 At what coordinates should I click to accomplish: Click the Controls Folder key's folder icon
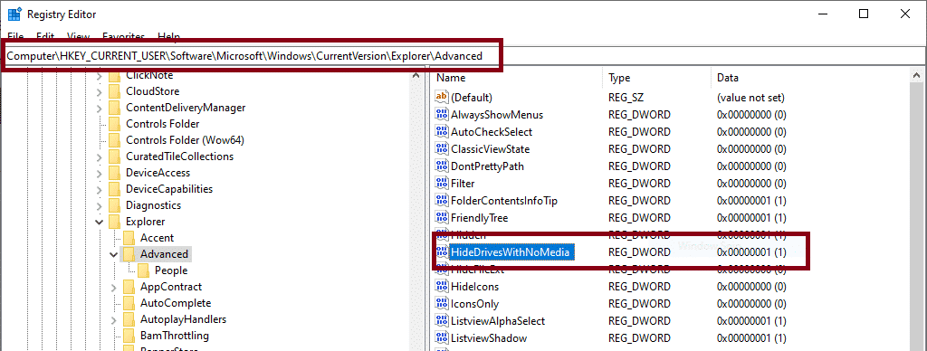(114, 124)
